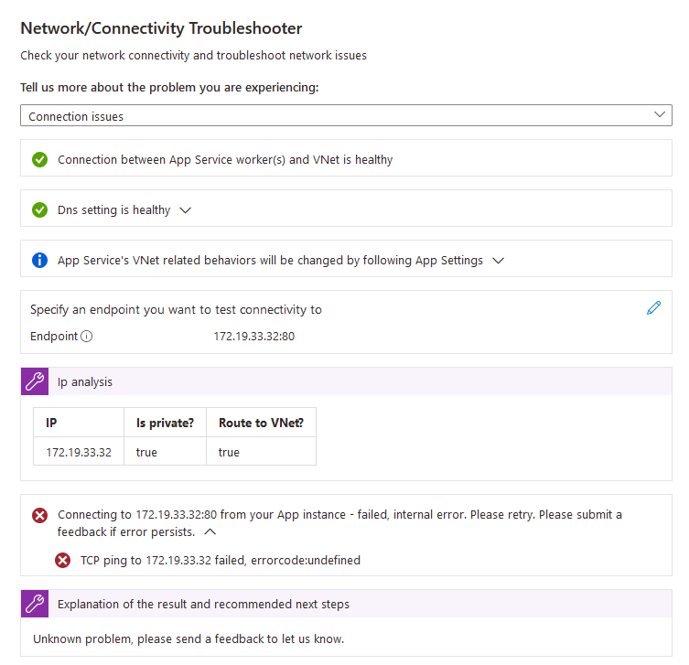
Task: Click the 172.19.33.32 cell in IP table
Action: pyautogui.click(x=79, y=452)
